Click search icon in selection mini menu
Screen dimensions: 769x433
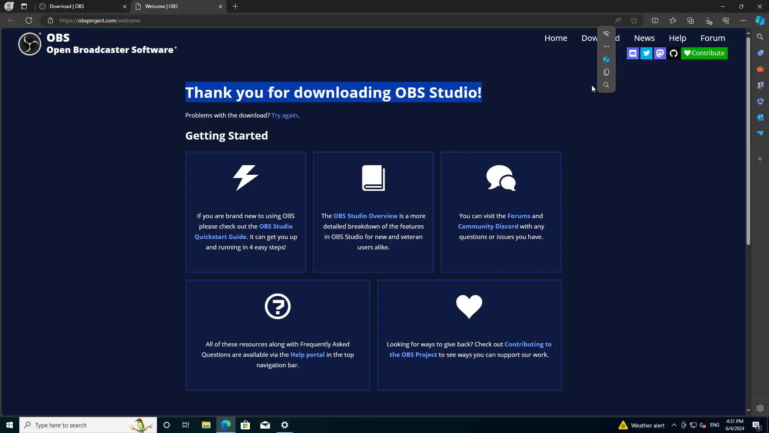tap(606, 85)
